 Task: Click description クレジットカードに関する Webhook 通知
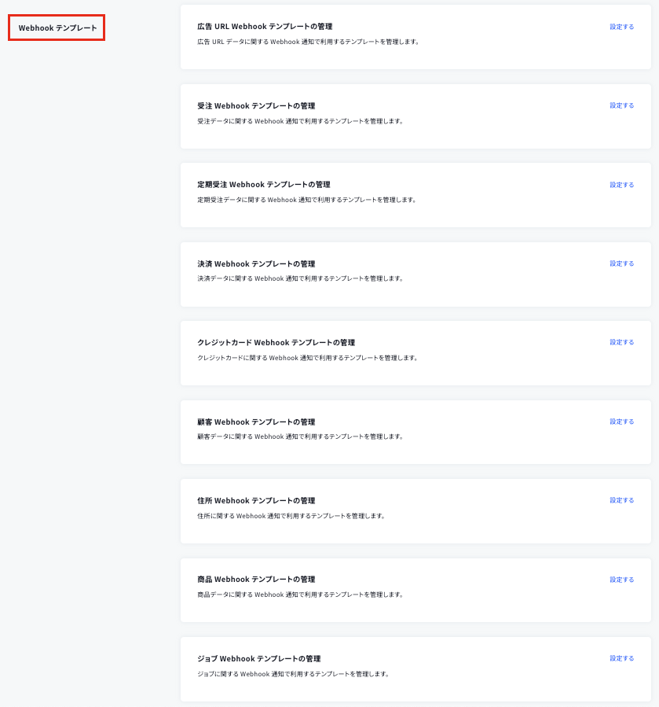click(x=308, y=358)
